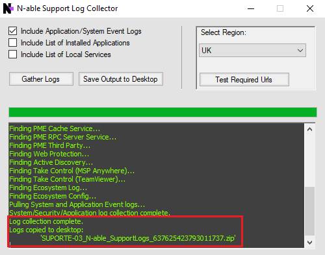Click 'Pulling System and Application Event logs...' line
The width and height of the screenshot is (325, 255).
(77, 204)
